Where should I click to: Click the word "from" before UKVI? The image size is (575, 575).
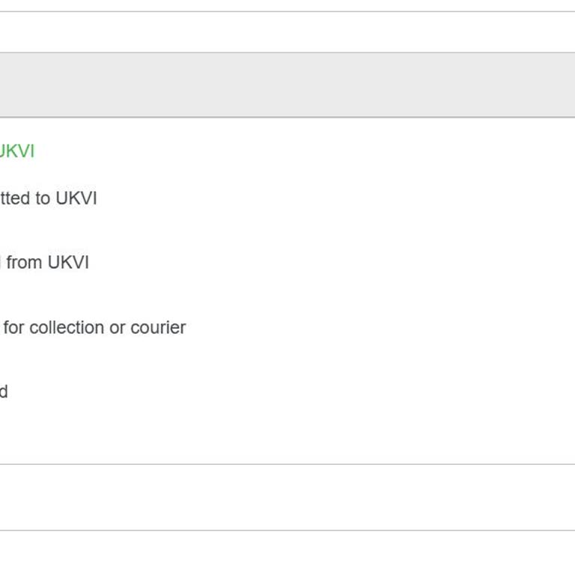pos(24,263)
